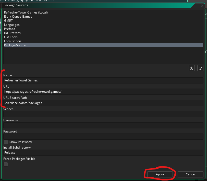Select RefresherTowel Games (Local) source

click(x=103, y=13)
